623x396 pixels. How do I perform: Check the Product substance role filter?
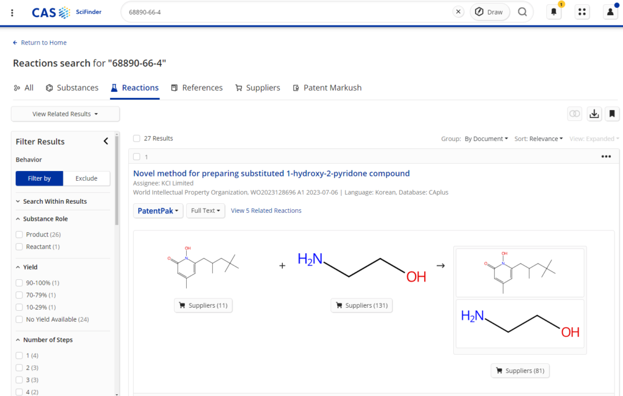pyautogui.click(x=19, y=234)
